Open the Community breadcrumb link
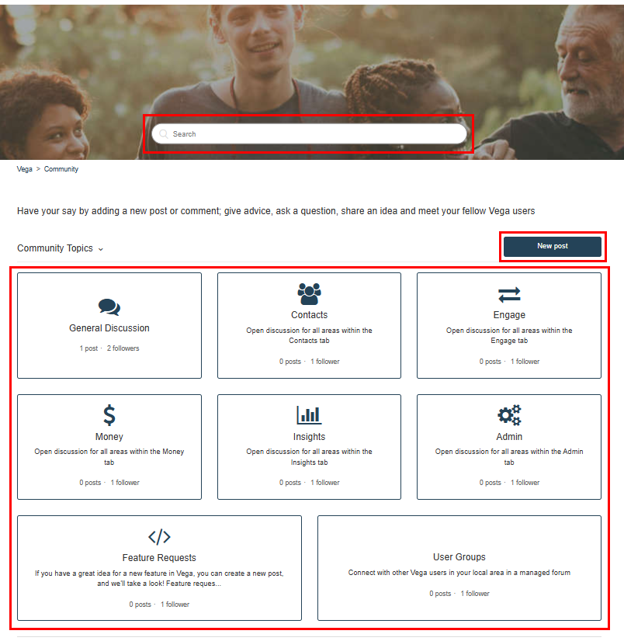The height and width of the screenshot is (641, 624). pyautogui.click(x=61, y=169)
